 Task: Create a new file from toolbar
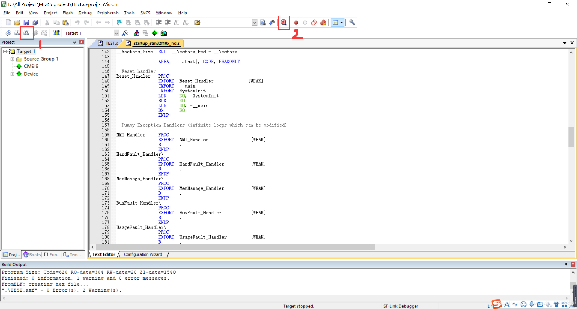pos(8,22)
